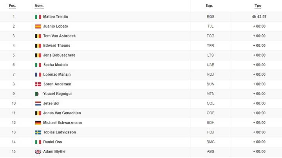Click the Algerian flag beside Youcef Reguigui
The image size is (282, 158).
point(37,94)
